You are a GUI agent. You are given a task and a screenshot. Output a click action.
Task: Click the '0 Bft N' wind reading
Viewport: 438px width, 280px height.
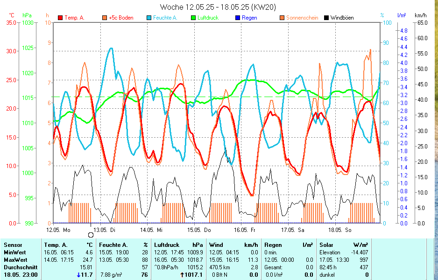[x=219, y=275]
